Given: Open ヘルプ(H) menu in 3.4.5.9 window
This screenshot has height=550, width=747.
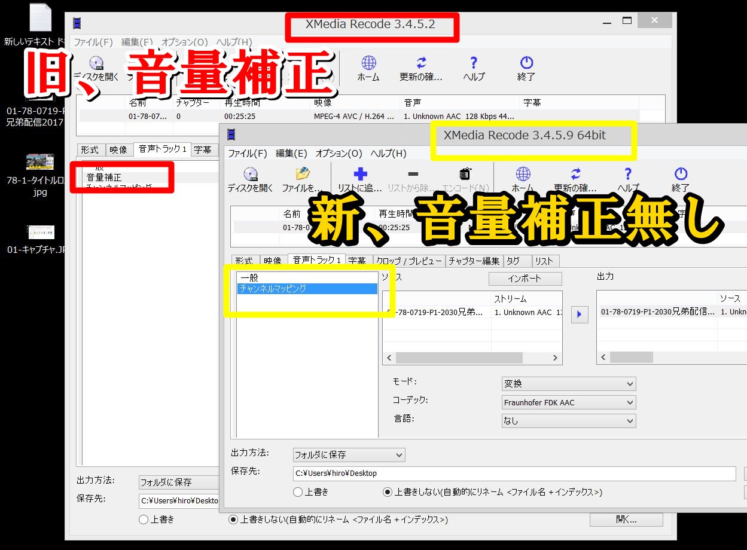Looking at the screenshot, I should [x=388, y=154].
